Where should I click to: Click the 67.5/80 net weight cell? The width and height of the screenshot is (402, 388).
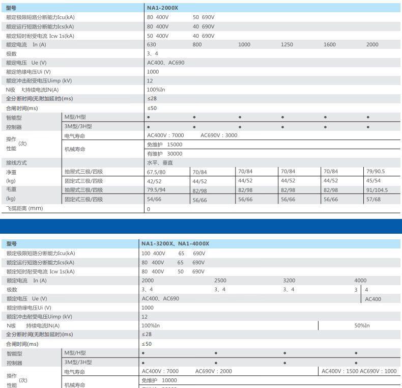coord(156,173)
